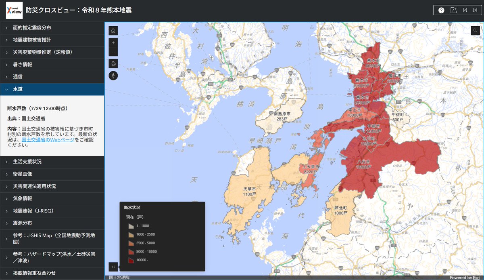The image size is (484, 280).
Task: Go to next section arrow icon
Action: 476,11
